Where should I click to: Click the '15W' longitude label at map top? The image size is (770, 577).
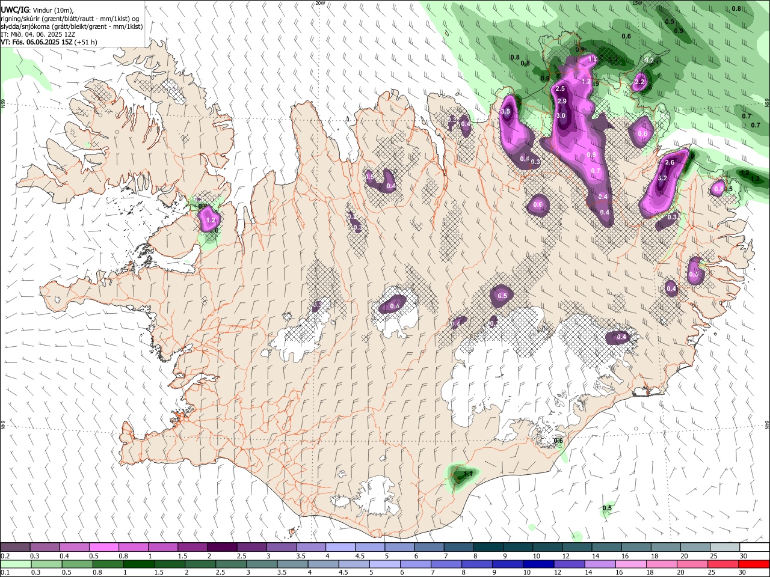[637, 3]
